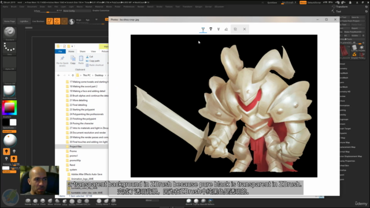Viewport: 370px width, 208px height.
Task: Open the quick access toolbar dropdown in Explorer
Action: [72, 46]
